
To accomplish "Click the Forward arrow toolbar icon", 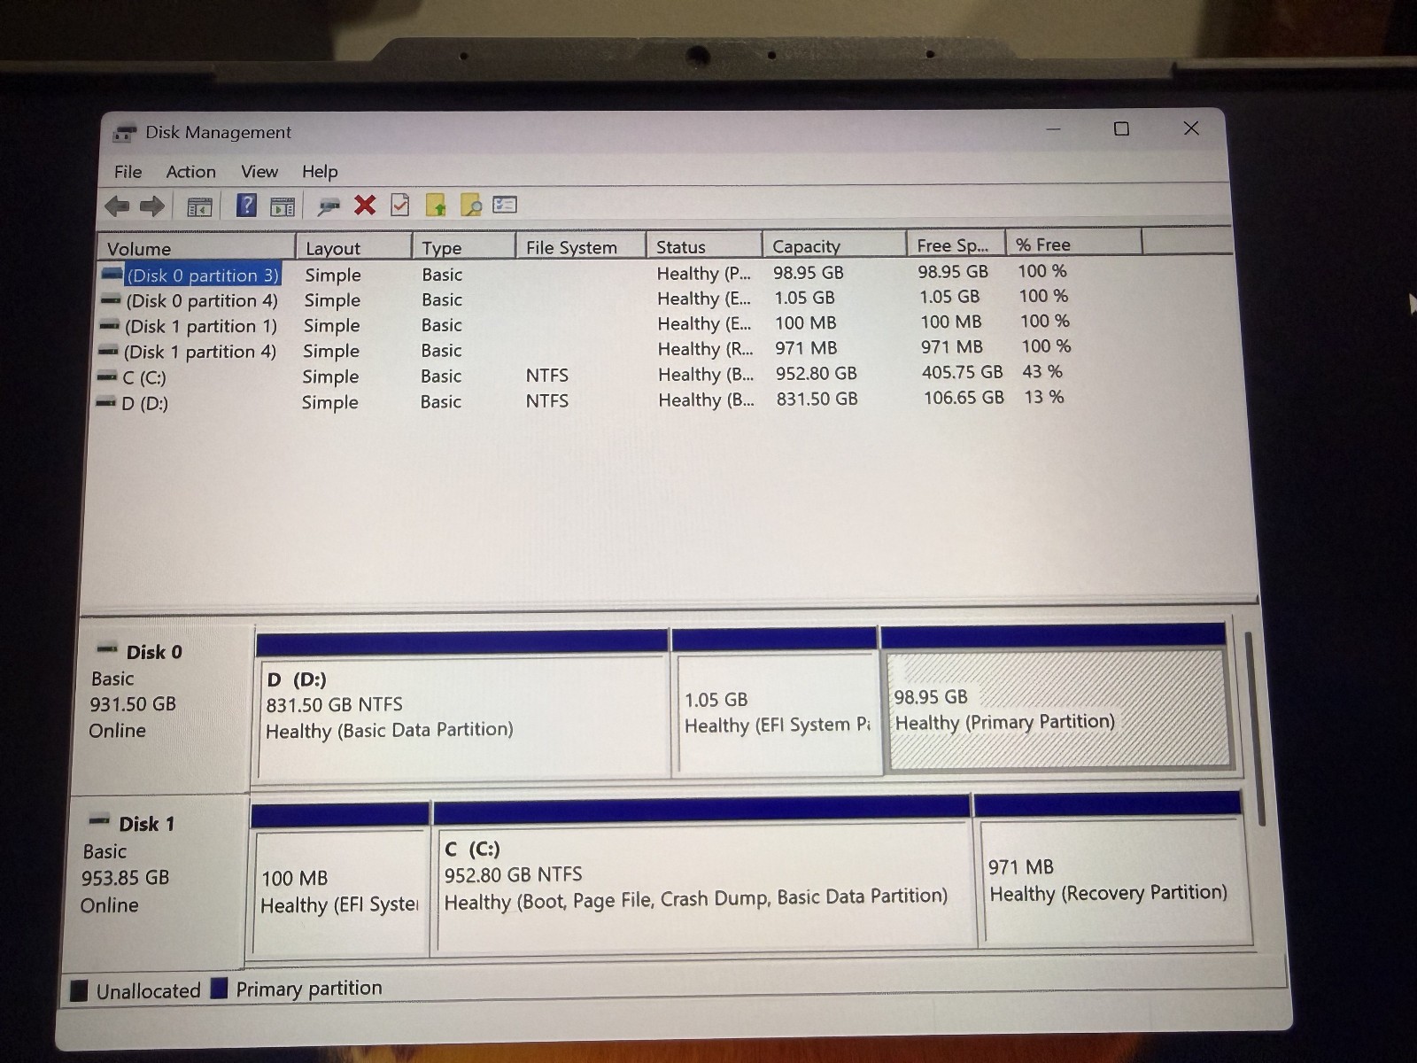I will [x=152, y=207].
